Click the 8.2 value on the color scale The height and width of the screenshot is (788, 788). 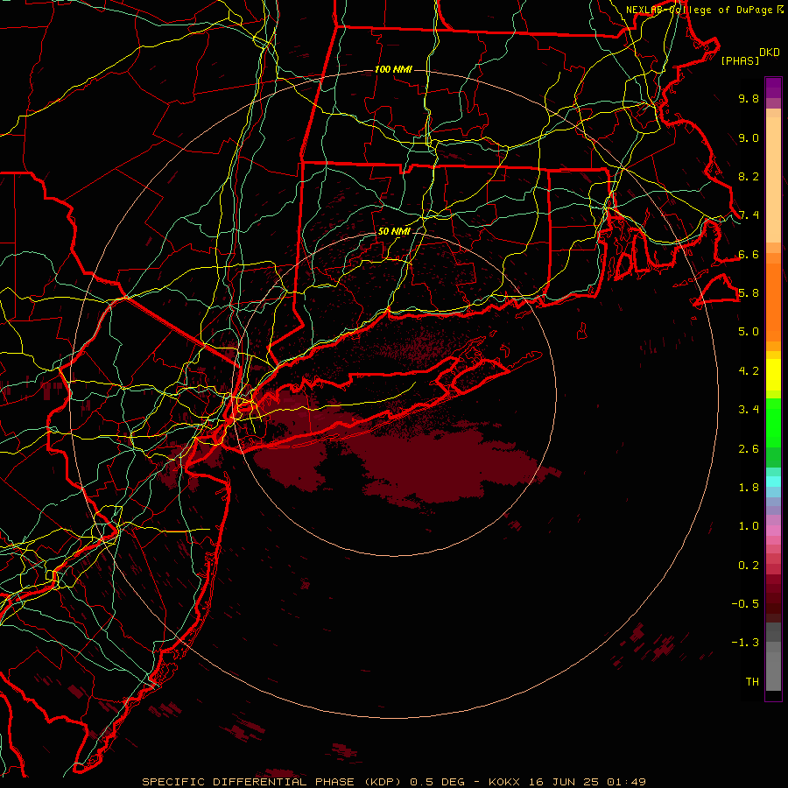click(749, 176)
